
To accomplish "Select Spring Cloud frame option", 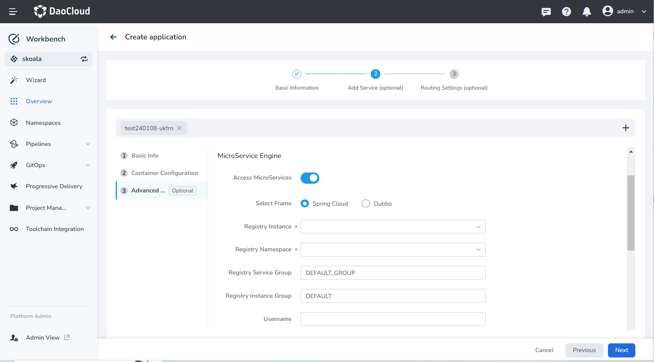I will [x=305, y=204].
